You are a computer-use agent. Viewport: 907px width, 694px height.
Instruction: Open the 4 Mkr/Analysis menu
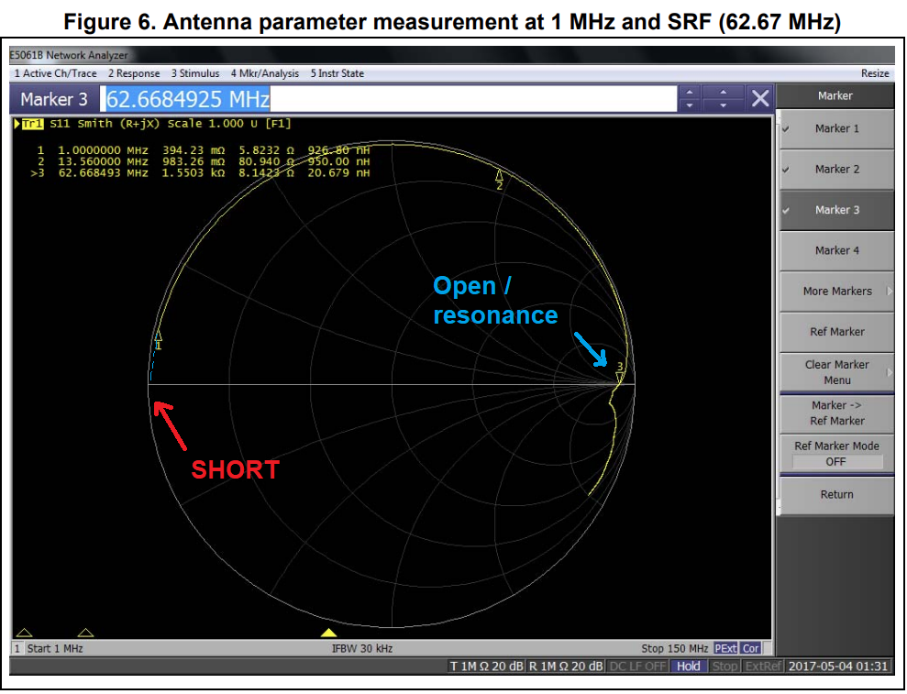tap(266, 73)
